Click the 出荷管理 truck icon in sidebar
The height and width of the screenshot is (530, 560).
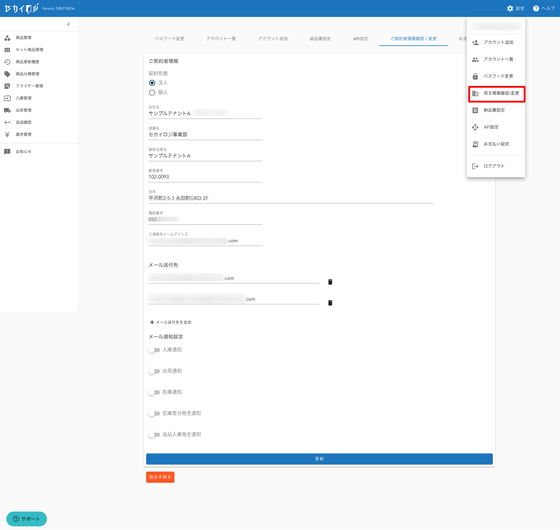[x=7, y=110]
